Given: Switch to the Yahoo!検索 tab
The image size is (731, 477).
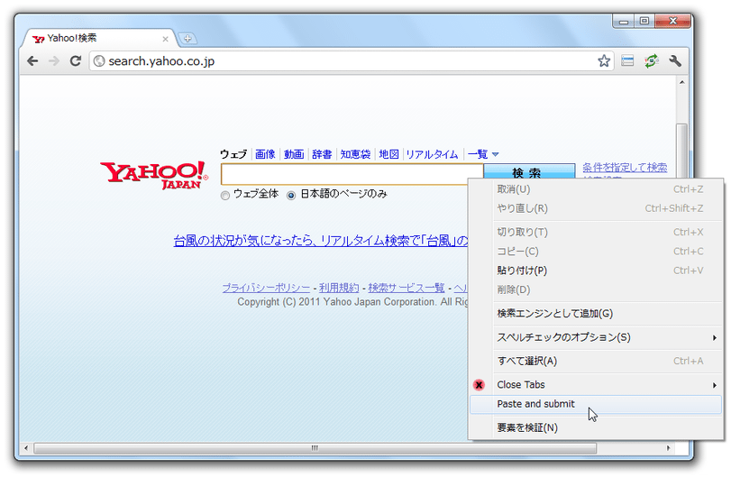Looking at the screenshot, I should [98, 38].
